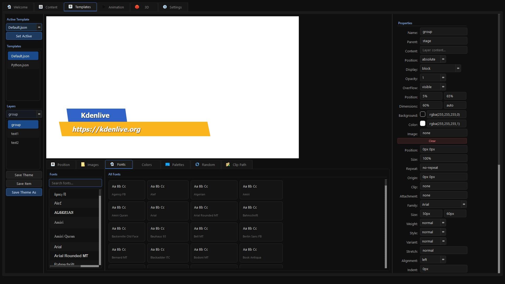Click the Welcome tab icon
Screen dimensions: 505x284
pyautogui.click(x=9, y=7)
